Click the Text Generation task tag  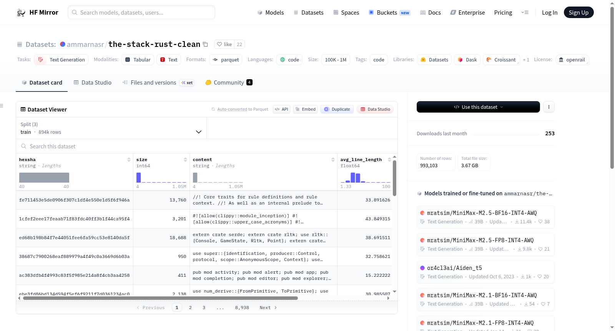(61, 60)
